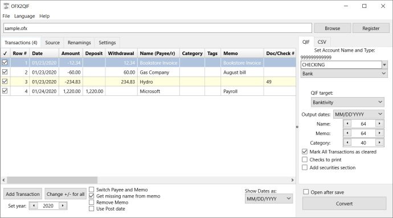Increase Name length with right arrow

[379, 124]
